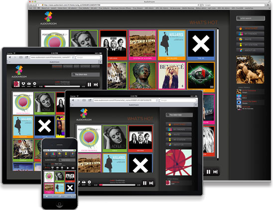The width and height of the screenshot is (273, 210).
Task: Click Won't skip-style icon beside heart on portrait iPad
Action: (x=29, y=84)
